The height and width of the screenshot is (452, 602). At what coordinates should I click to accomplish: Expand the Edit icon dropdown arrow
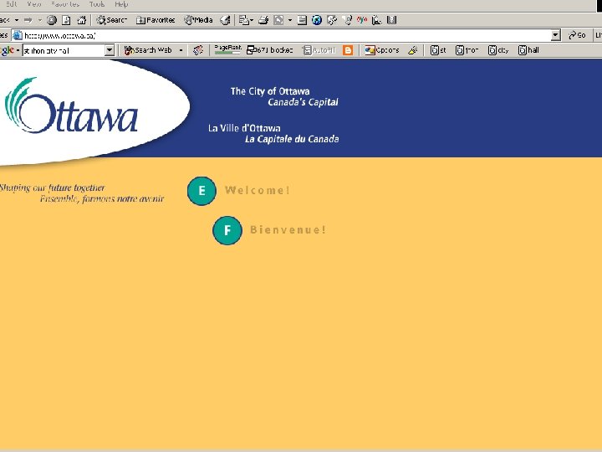coord(290,20)
